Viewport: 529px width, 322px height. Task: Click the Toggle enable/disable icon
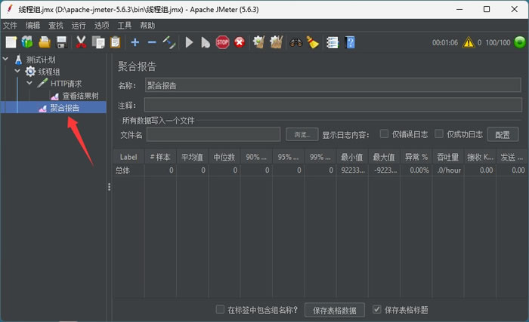point(169,42)
